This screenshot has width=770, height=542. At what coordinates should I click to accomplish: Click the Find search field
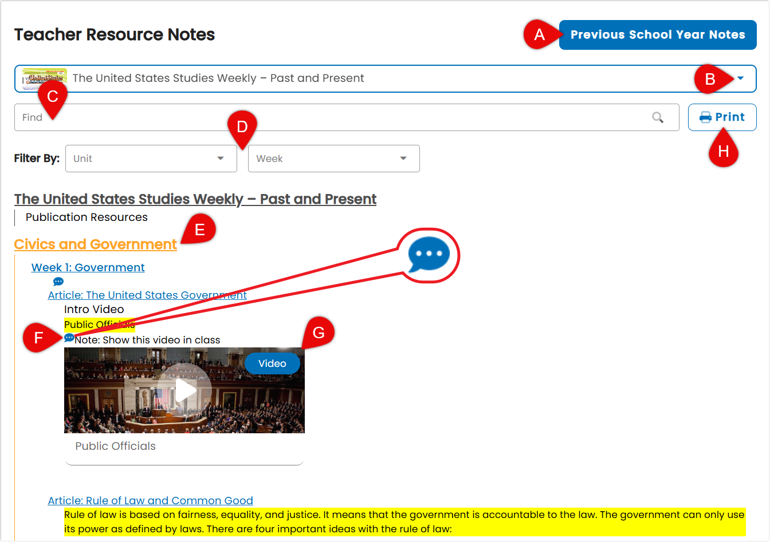pyautogui.click(x=347, y=117)
